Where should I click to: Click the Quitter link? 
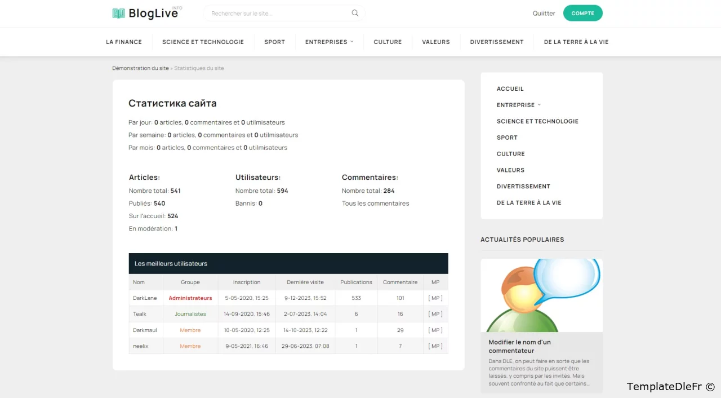(x=544, y=14)
